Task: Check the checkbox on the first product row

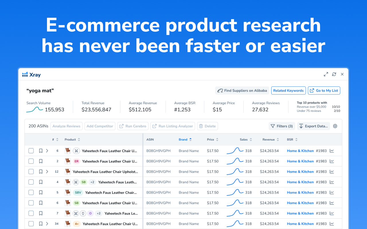Action: (x=31, y=151)
